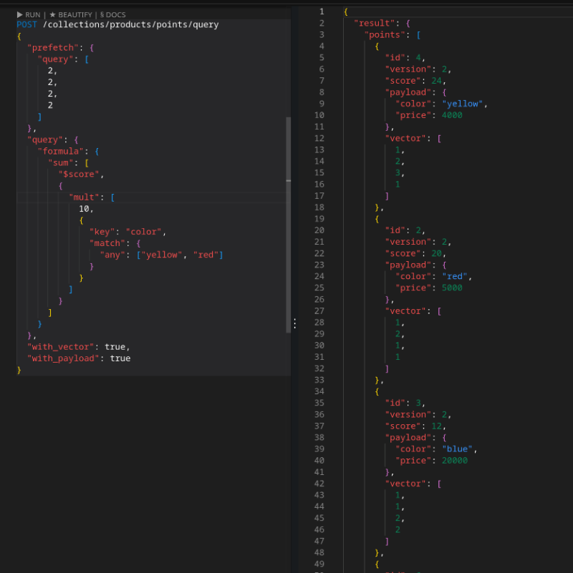Click the price value 20000 in response
Viewport: 573px width, 573px height.
click(453, 461)
